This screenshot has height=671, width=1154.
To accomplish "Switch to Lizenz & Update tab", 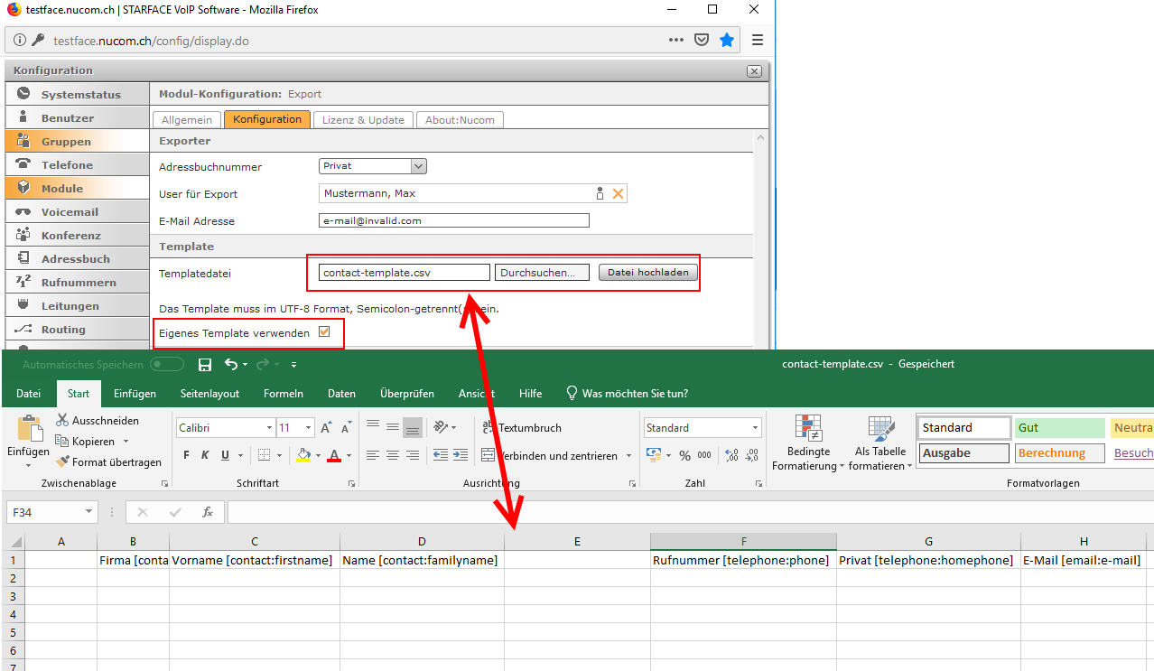I will [364, 120].
